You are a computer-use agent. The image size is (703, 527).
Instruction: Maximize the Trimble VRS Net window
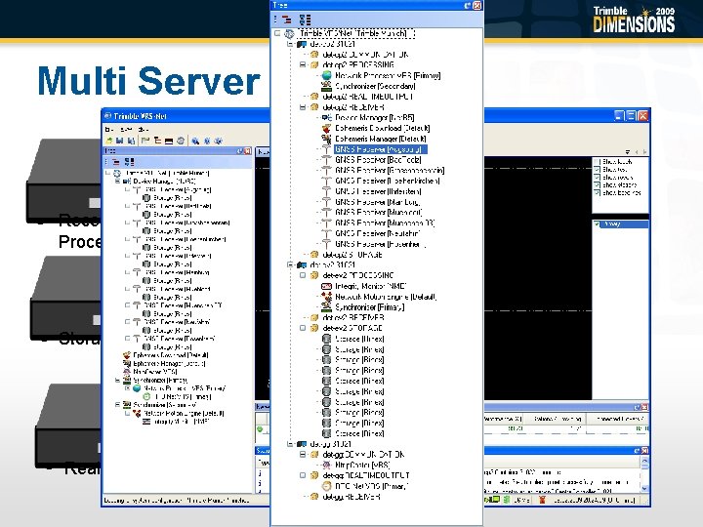click(631, 116)
